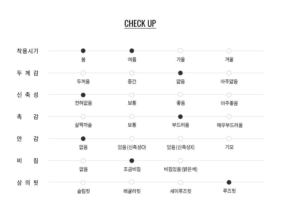Screen dimensions: 281x219
Task: Select 살짝까슬 texture circle
Action: (83, 117)
